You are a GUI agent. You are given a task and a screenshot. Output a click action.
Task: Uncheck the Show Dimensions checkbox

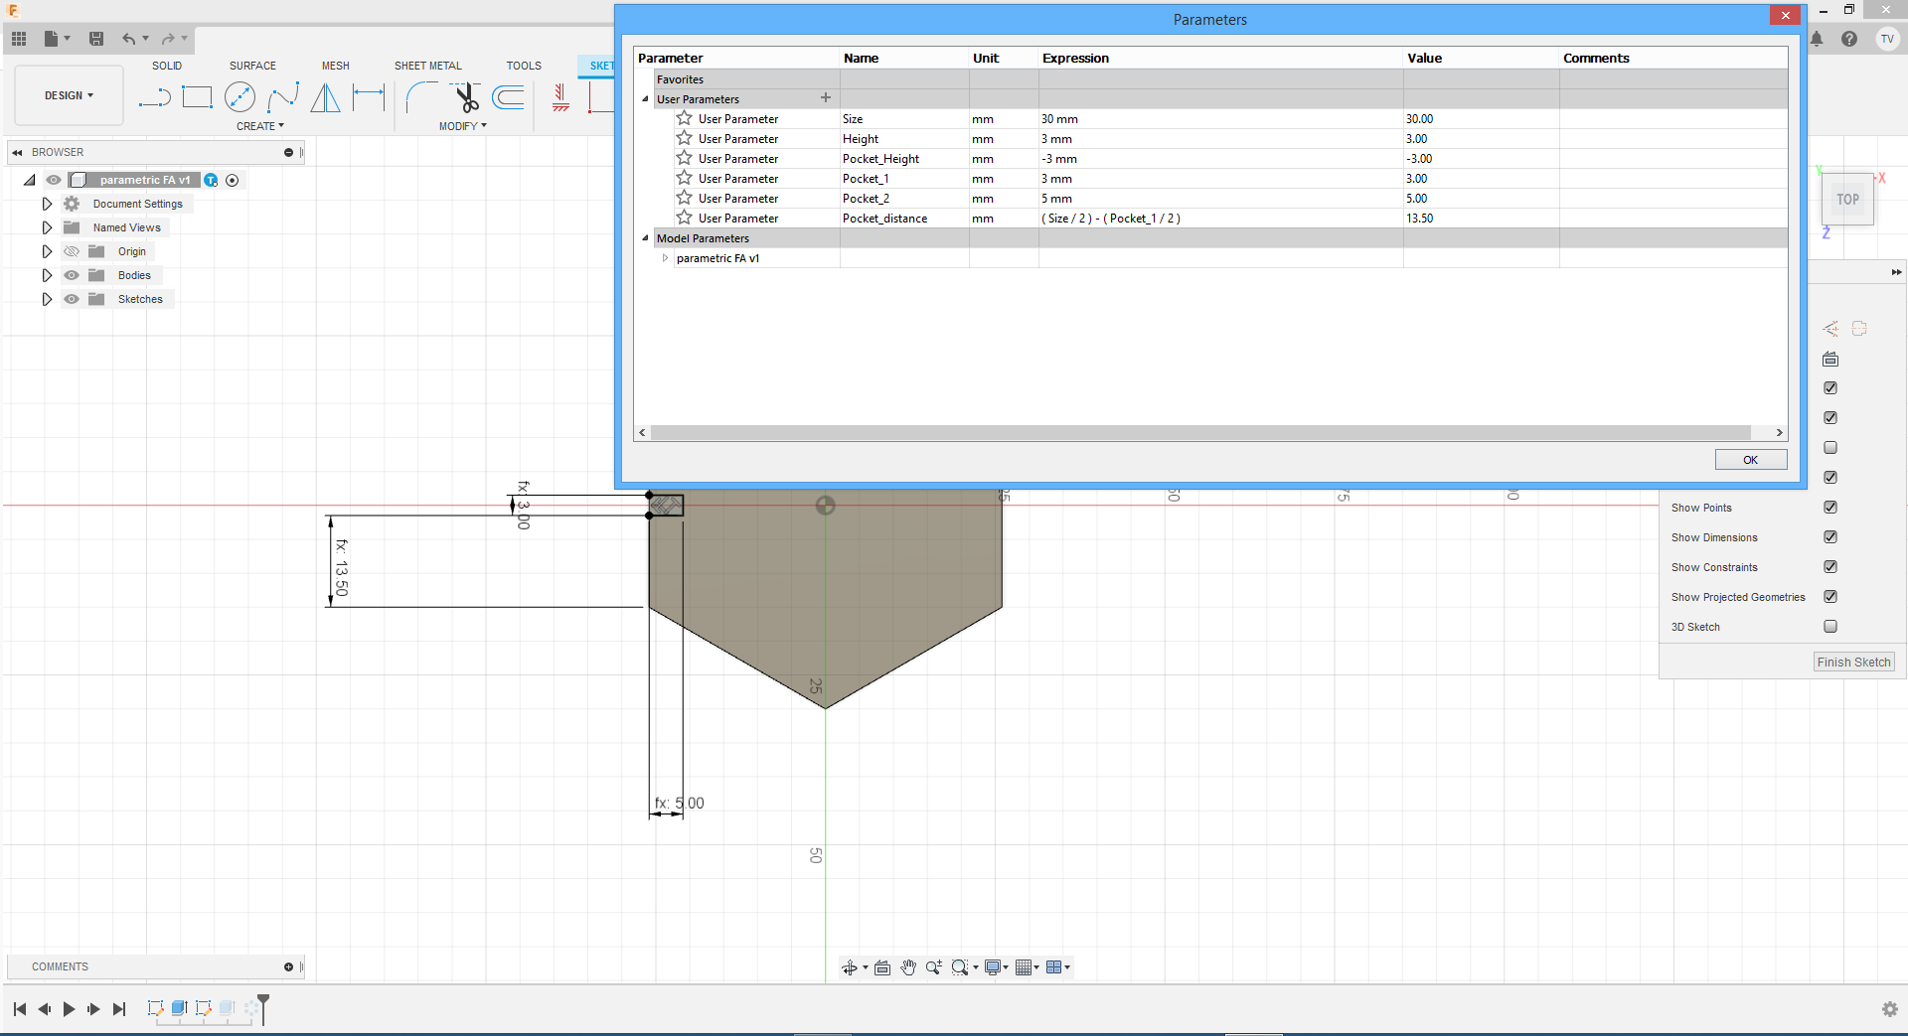click(1830, 537)
